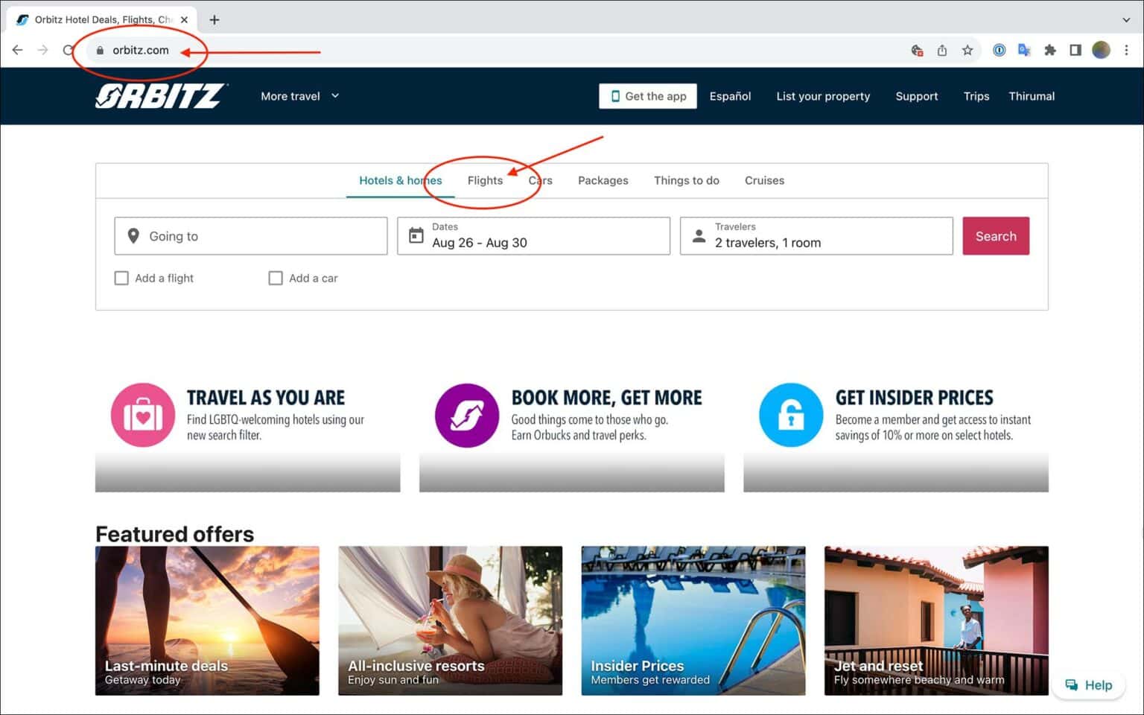The width and height of the screenshot is (1144, 715).
Task: Click the TRAVEL AS YOU ARE heading
Action: coord(266,398)
